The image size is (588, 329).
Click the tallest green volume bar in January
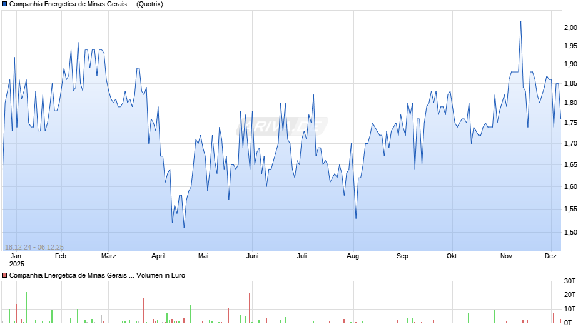26,308
